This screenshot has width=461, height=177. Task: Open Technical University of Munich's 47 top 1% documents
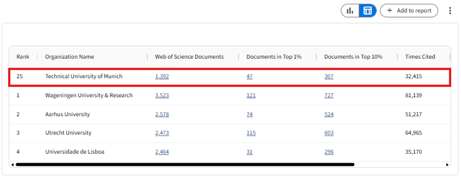pyautogui.click(x=250, y=76)
